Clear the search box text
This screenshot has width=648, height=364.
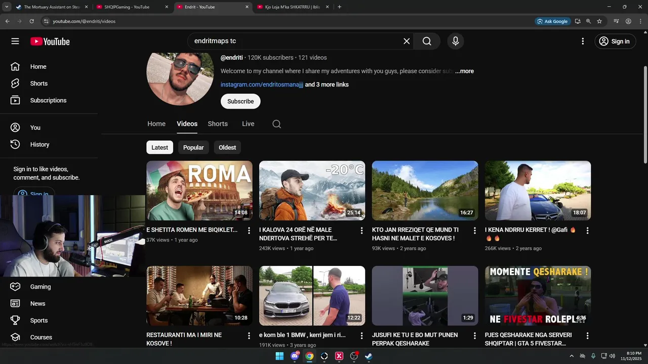(x=407, y=41)
